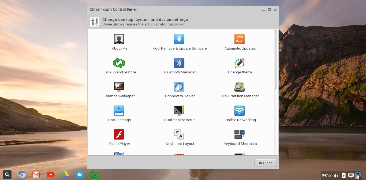Launch Chromium browser from taskbar
The height and width of the screenshot is (180, 366).
click(x=22, y=175)
